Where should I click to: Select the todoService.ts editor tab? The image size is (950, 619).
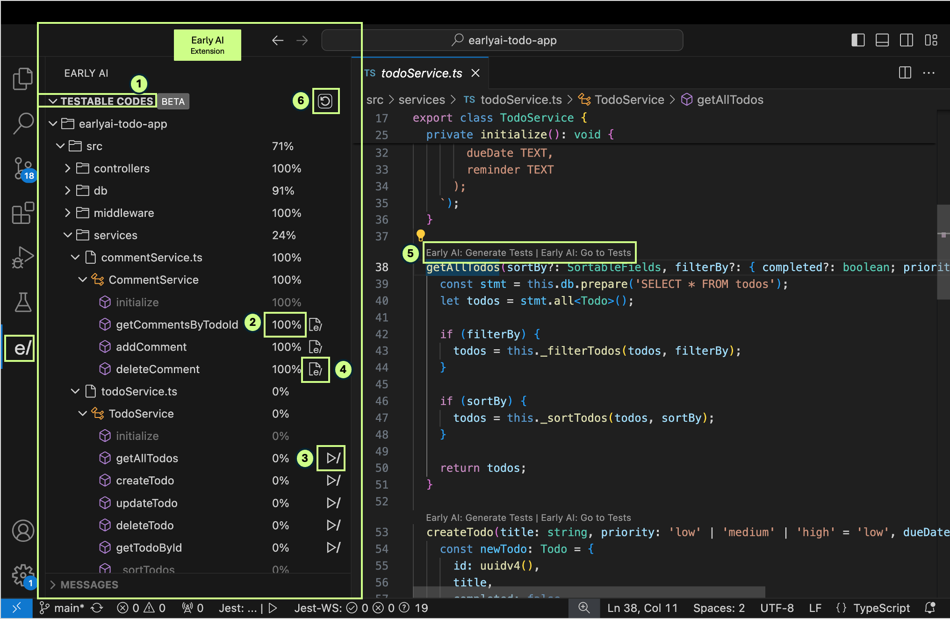(421, 73)
